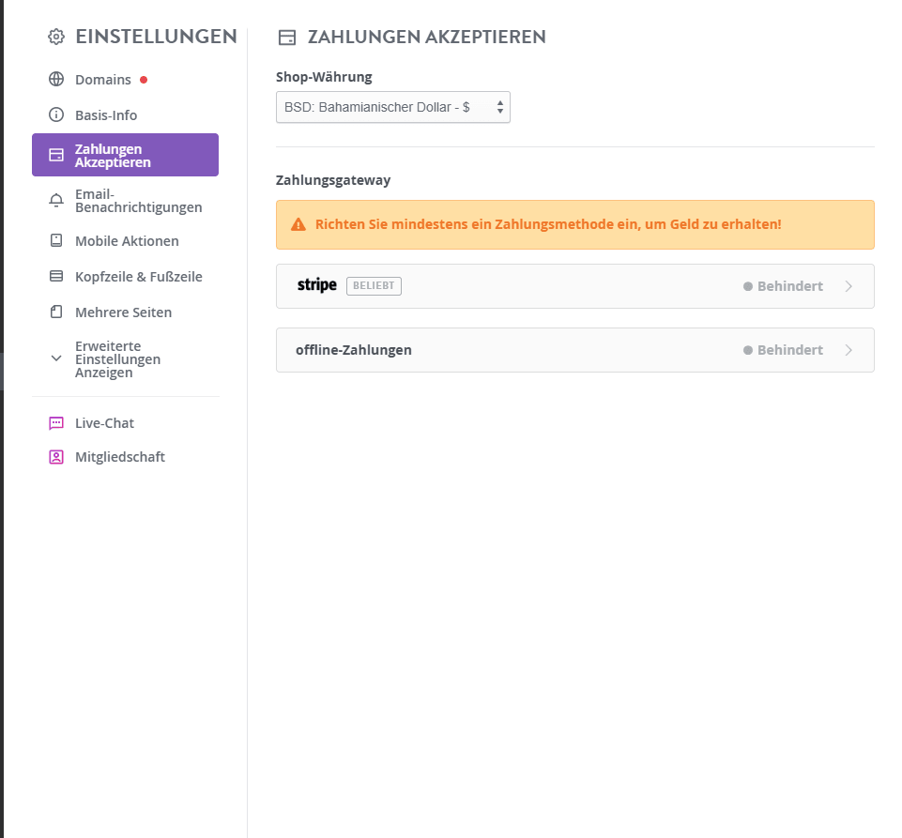Show Erweiterte Einstellungen Anzeigen
902x838 pixels.
pyautogui.click(x=126, y=358)
